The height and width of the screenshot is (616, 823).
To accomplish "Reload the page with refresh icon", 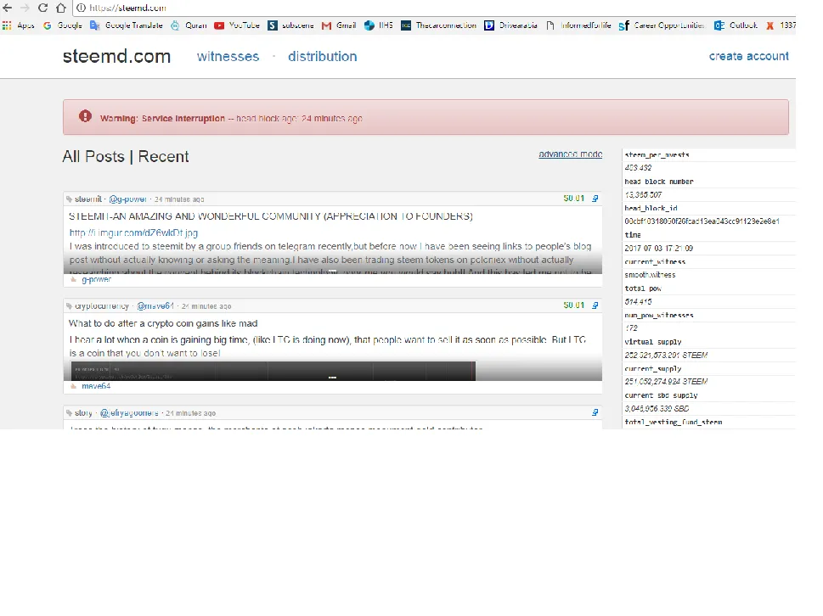I will (x=43, y=8).
